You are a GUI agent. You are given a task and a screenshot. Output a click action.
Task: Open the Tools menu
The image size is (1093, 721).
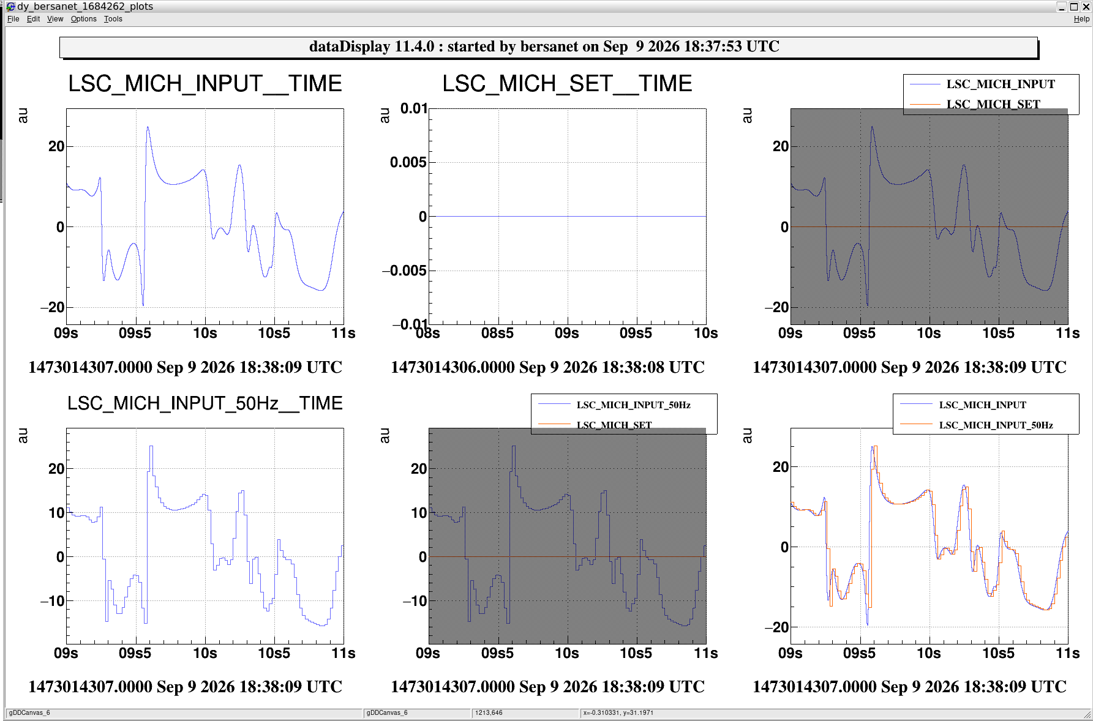[113, 19]
